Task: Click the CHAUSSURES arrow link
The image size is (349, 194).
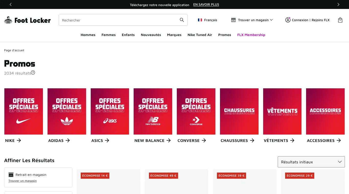Action: pos(238,140)
